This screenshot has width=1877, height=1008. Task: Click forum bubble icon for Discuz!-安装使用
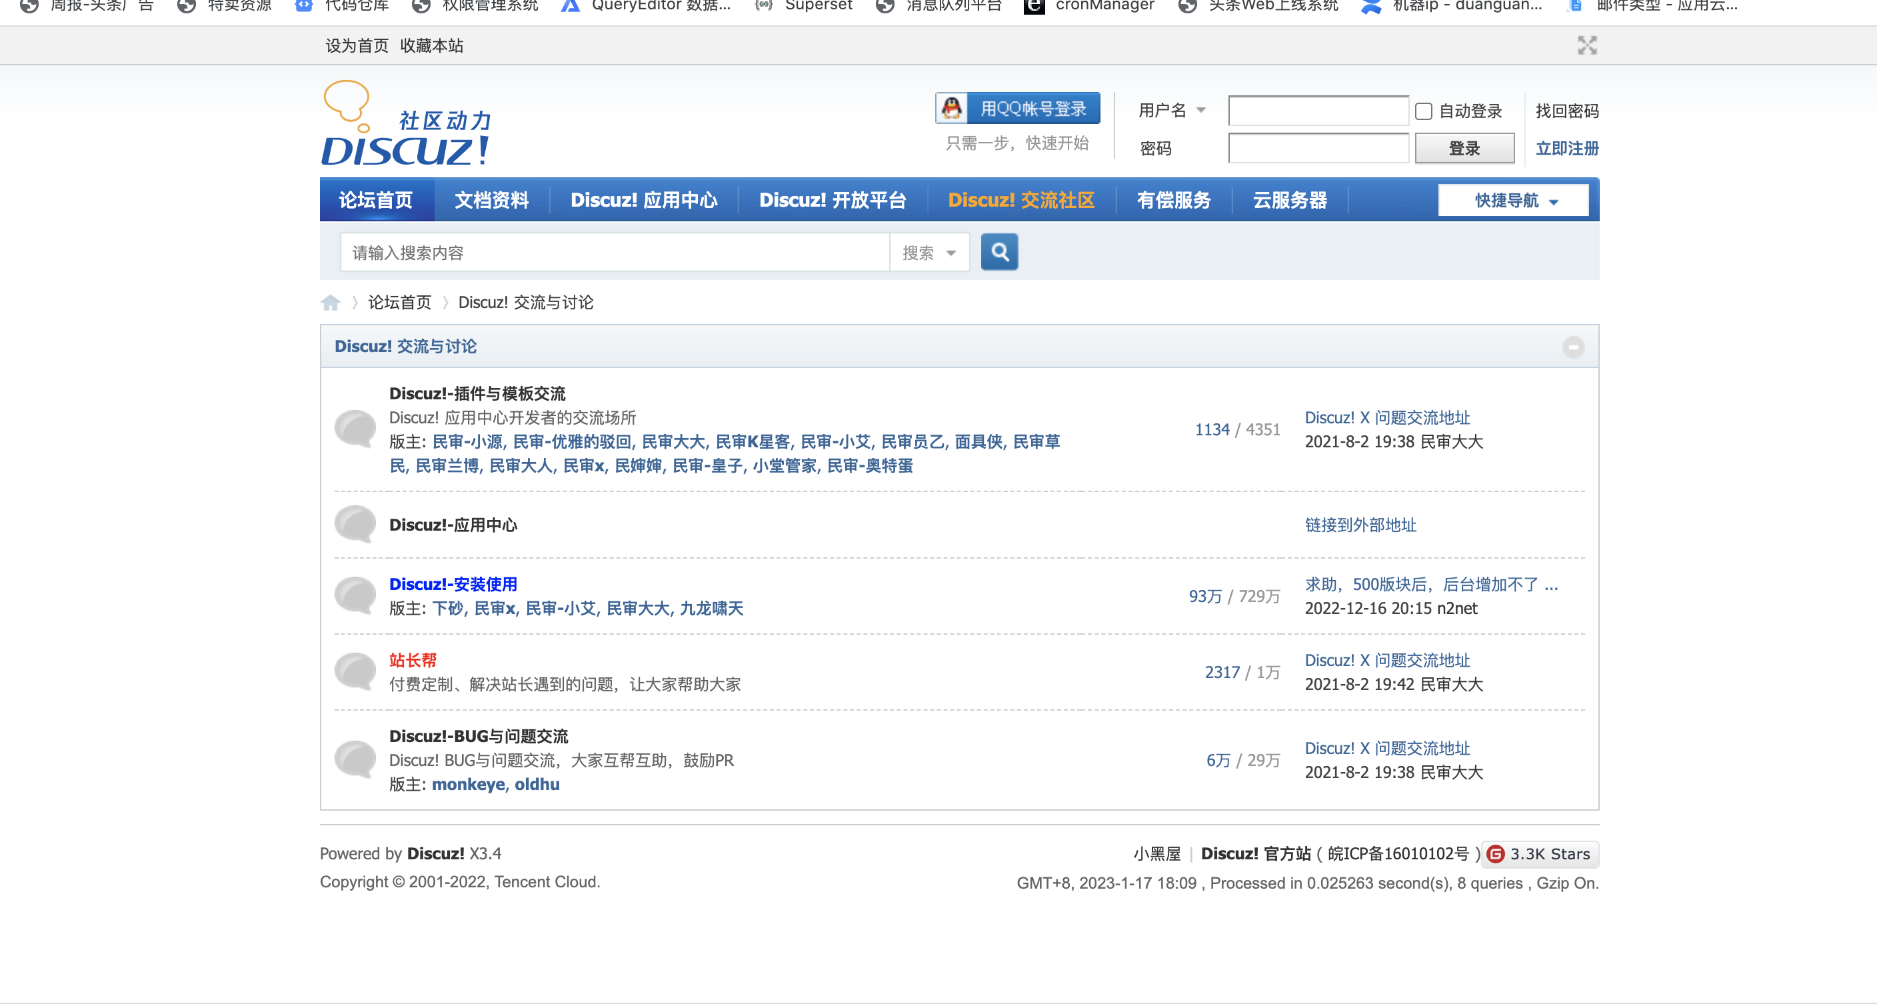pos(355,595)
